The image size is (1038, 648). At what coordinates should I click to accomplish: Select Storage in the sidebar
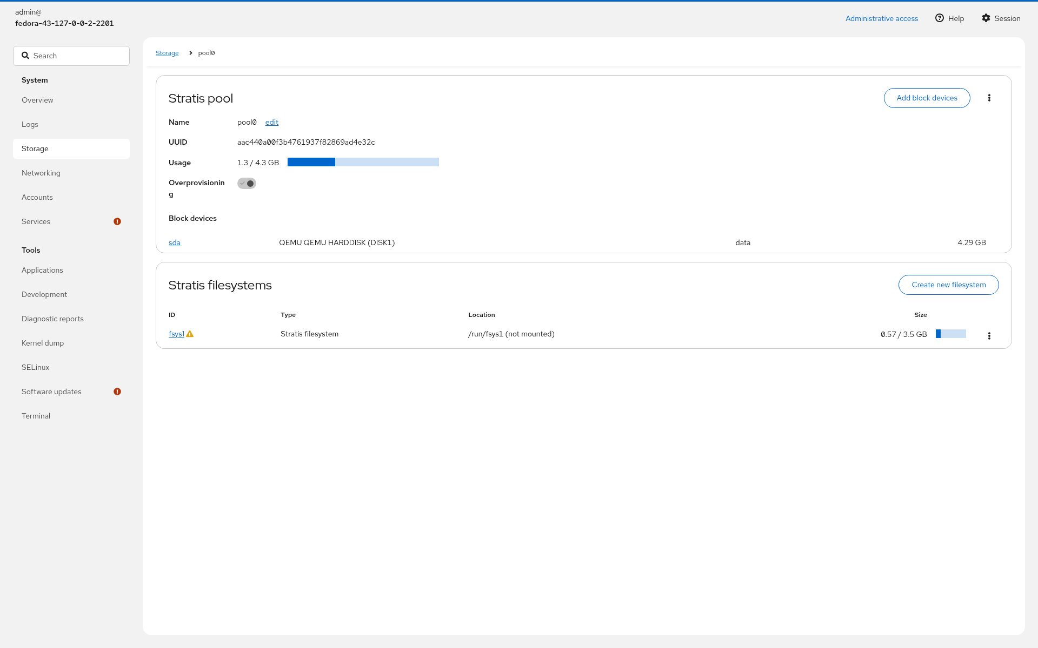(71, 148)
